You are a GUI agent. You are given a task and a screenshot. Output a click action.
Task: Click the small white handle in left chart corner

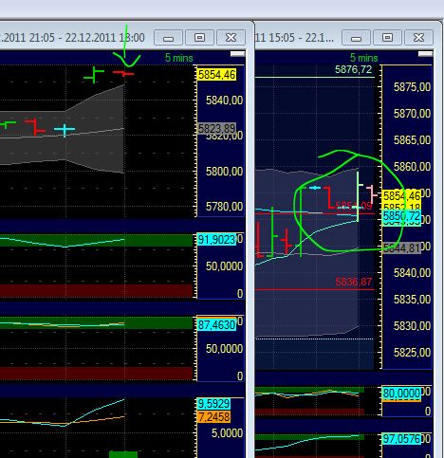tap(238, 54)
